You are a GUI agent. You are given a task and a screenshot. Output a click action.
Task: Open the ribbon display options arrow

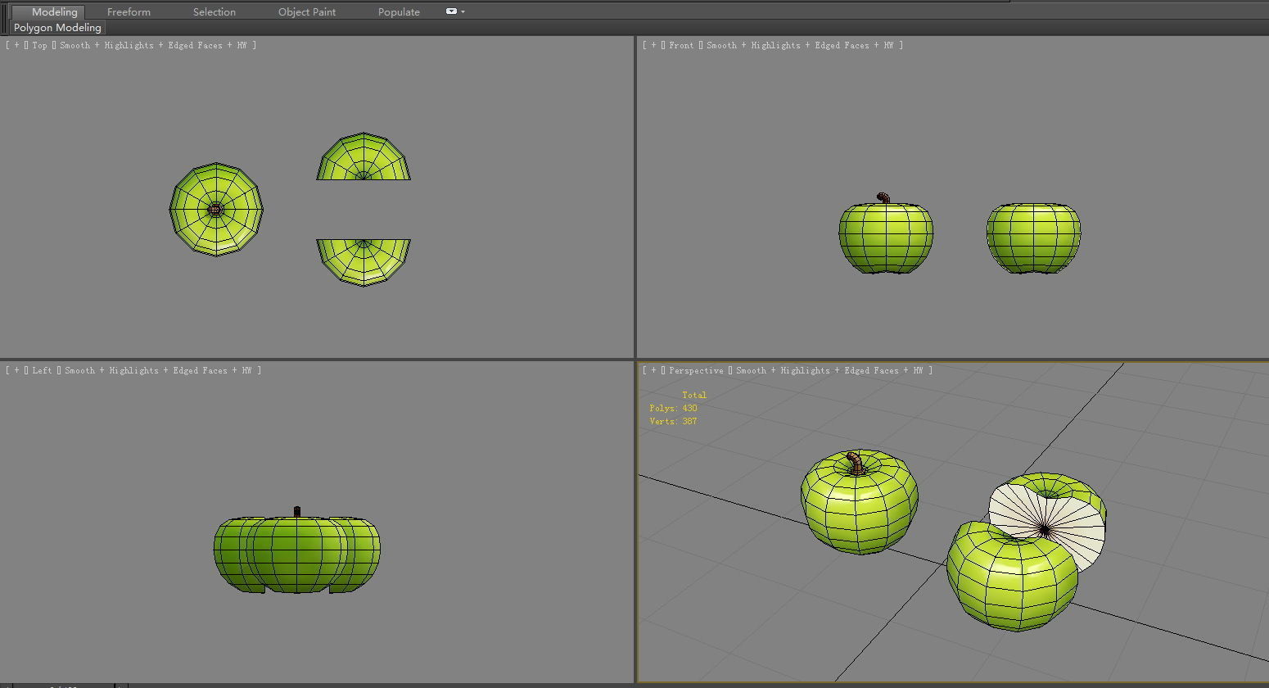463,11
